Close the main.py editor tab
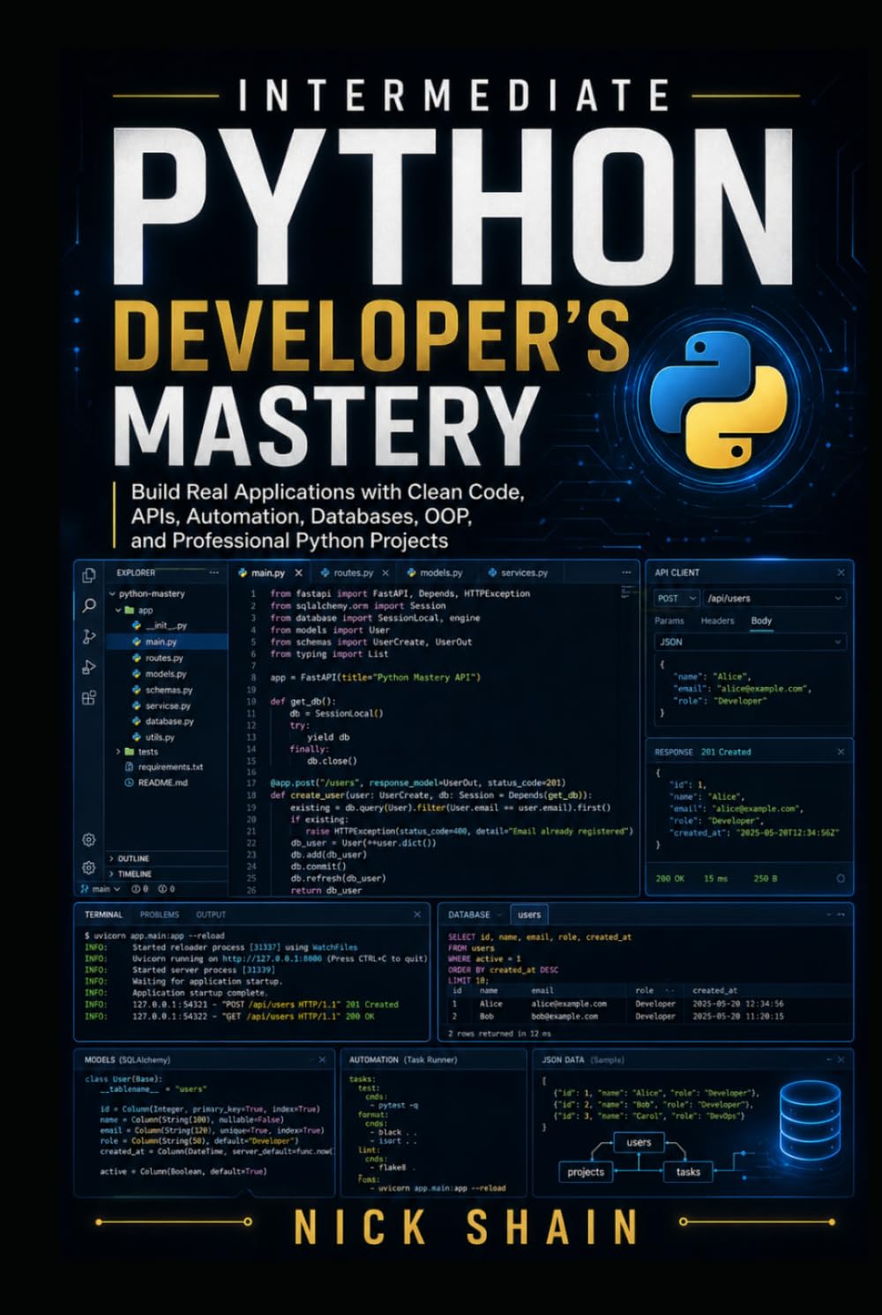The height and width of the screenshot is (1315, 882). [x=299, y=572]
